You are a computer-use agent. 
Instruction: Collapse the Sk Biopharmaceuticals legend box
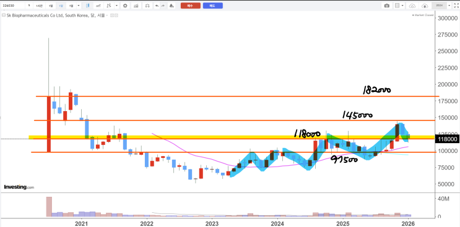click(4, 15)
